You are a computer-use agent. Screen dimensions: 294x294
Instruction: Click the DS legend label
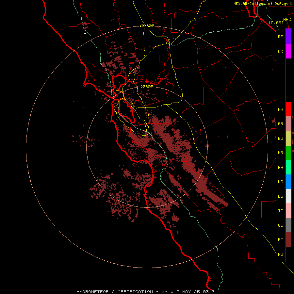pyautogui.click(x=280, y=196)
